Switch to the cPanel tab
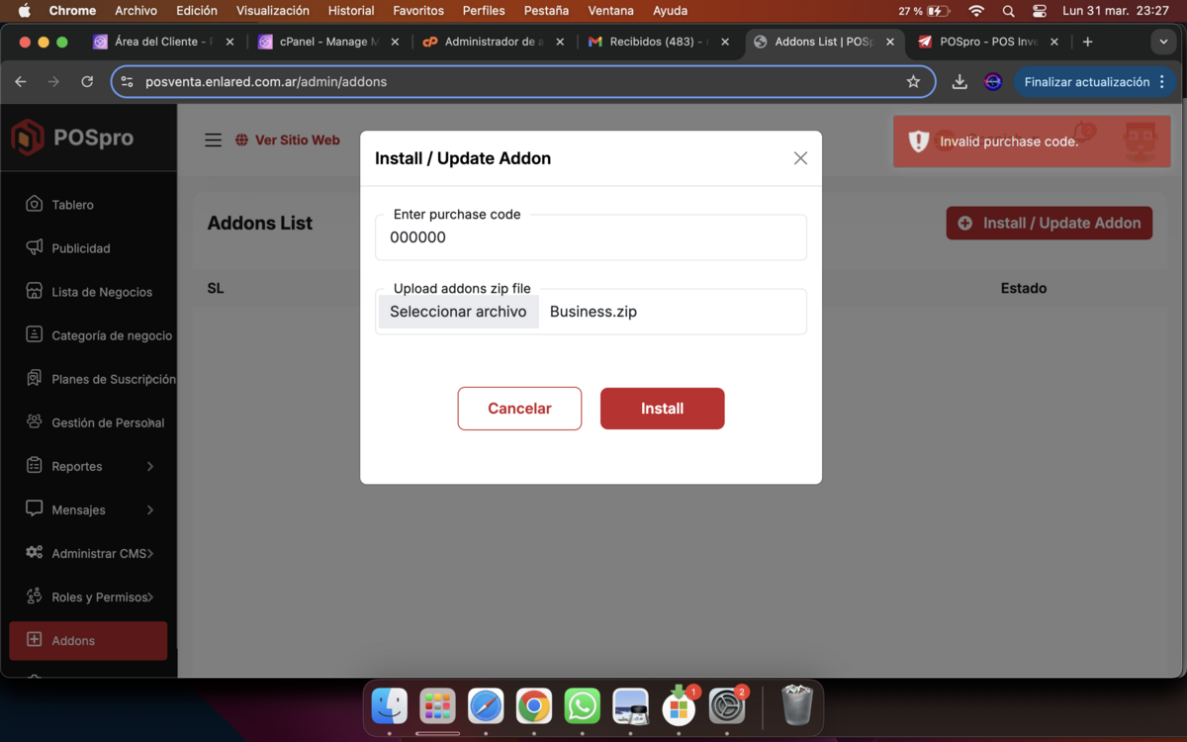 pyautogui.click(x=327, y=42)
